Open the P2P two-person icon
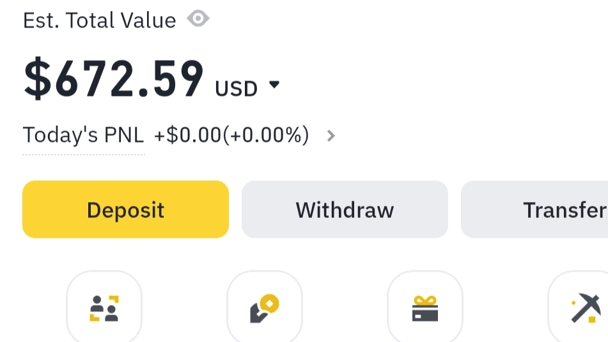 click(104, 308)
